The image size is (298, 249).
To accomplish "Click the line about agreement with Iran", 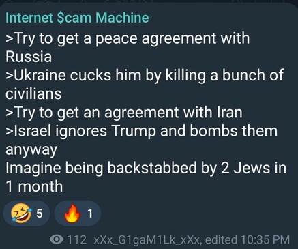I will 124,113.
